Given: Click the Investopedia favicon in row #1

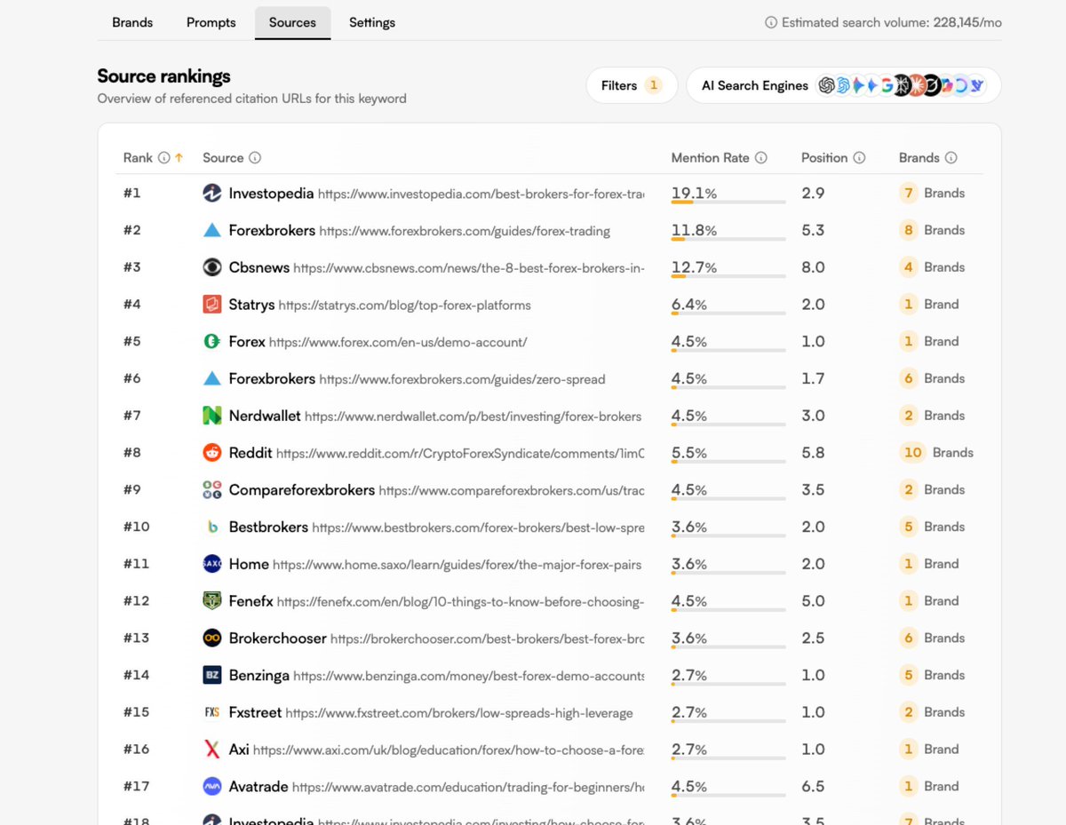Looking at the screenshot, I should click(211, 193).
